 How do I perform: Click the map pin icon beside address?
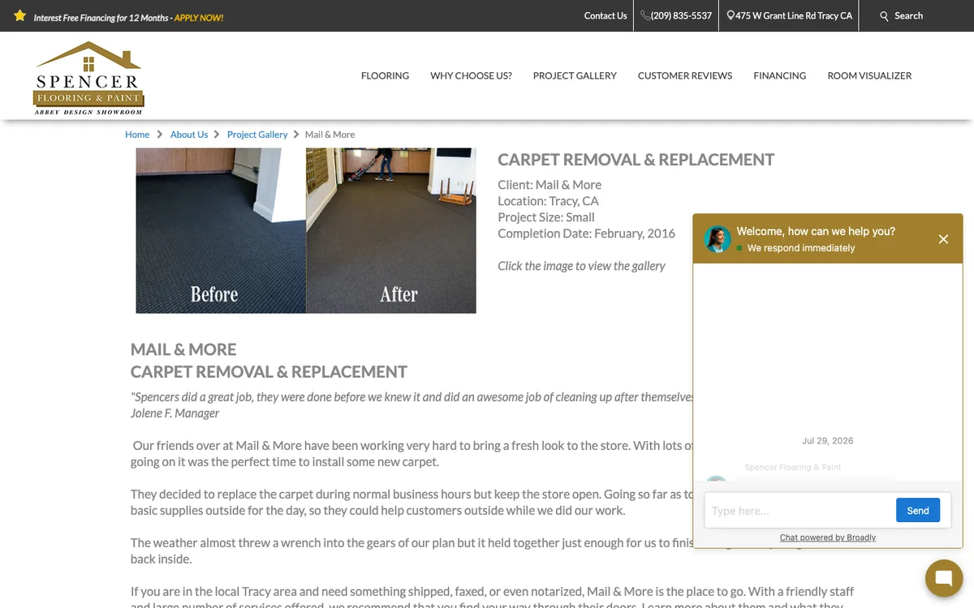[x=730, y=15]
